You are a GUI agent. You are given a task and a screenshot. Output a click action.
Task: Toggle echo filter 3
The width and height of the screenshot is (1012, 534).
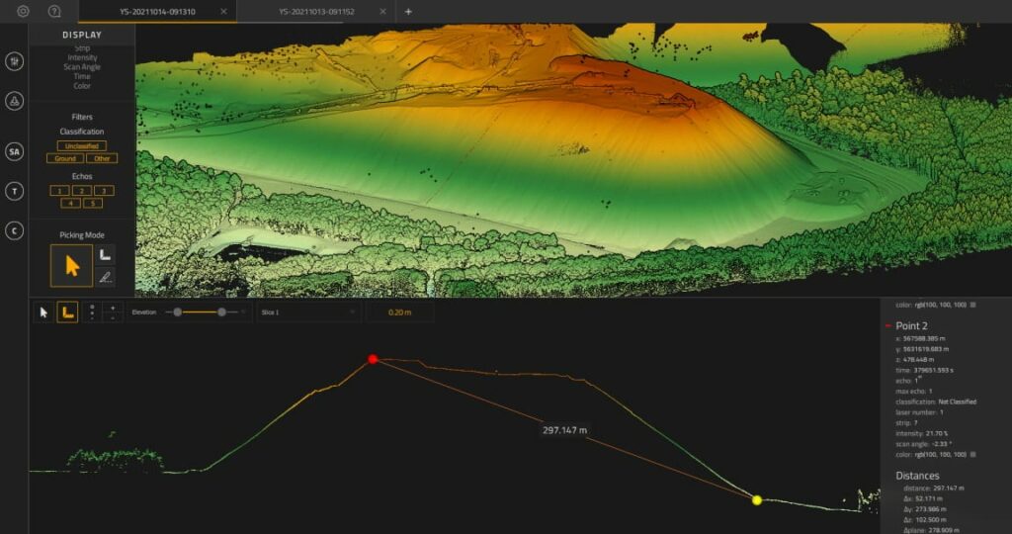(104, 191)
